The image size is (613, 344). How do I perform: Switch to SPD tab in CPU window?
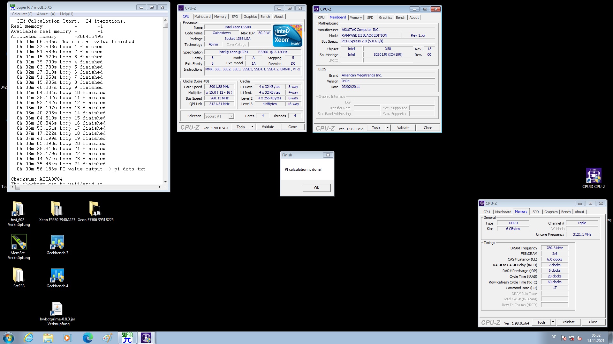[x=235, y=17]
